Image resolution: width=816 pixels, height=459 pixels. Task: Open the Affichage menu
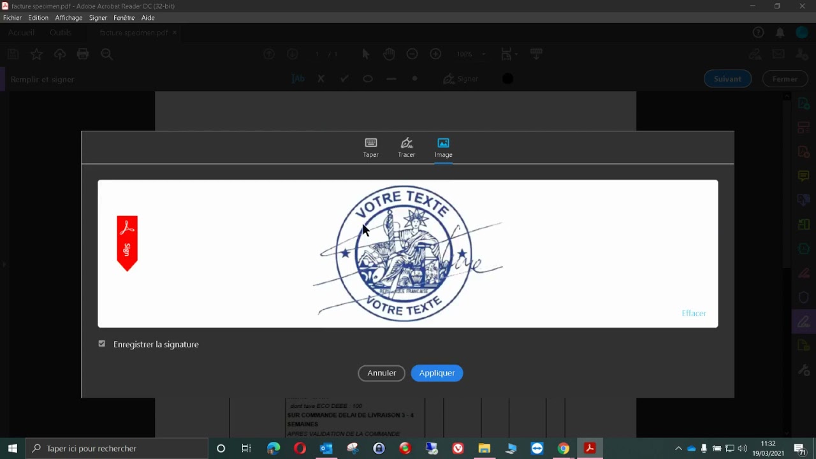pos(68,18)
